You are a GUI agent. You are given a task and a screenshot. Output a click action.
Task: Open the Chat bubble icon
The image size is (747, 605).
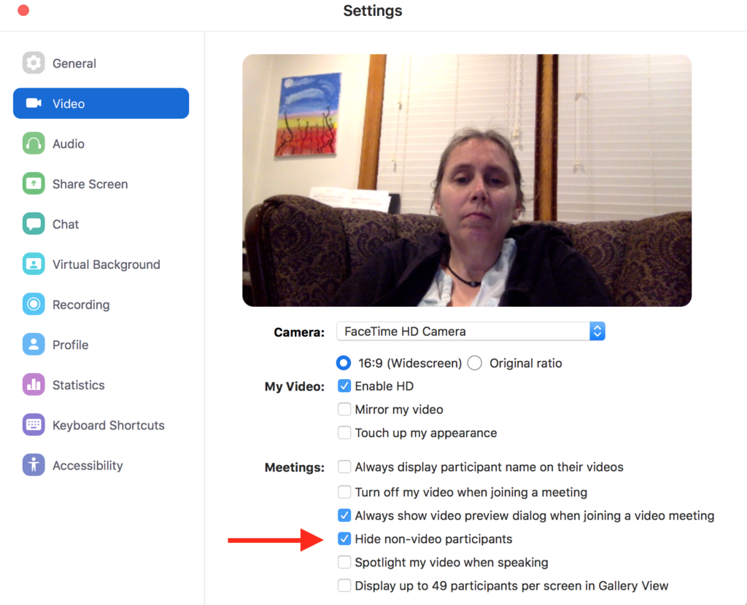pyautogui.click(x=34, y=224)
